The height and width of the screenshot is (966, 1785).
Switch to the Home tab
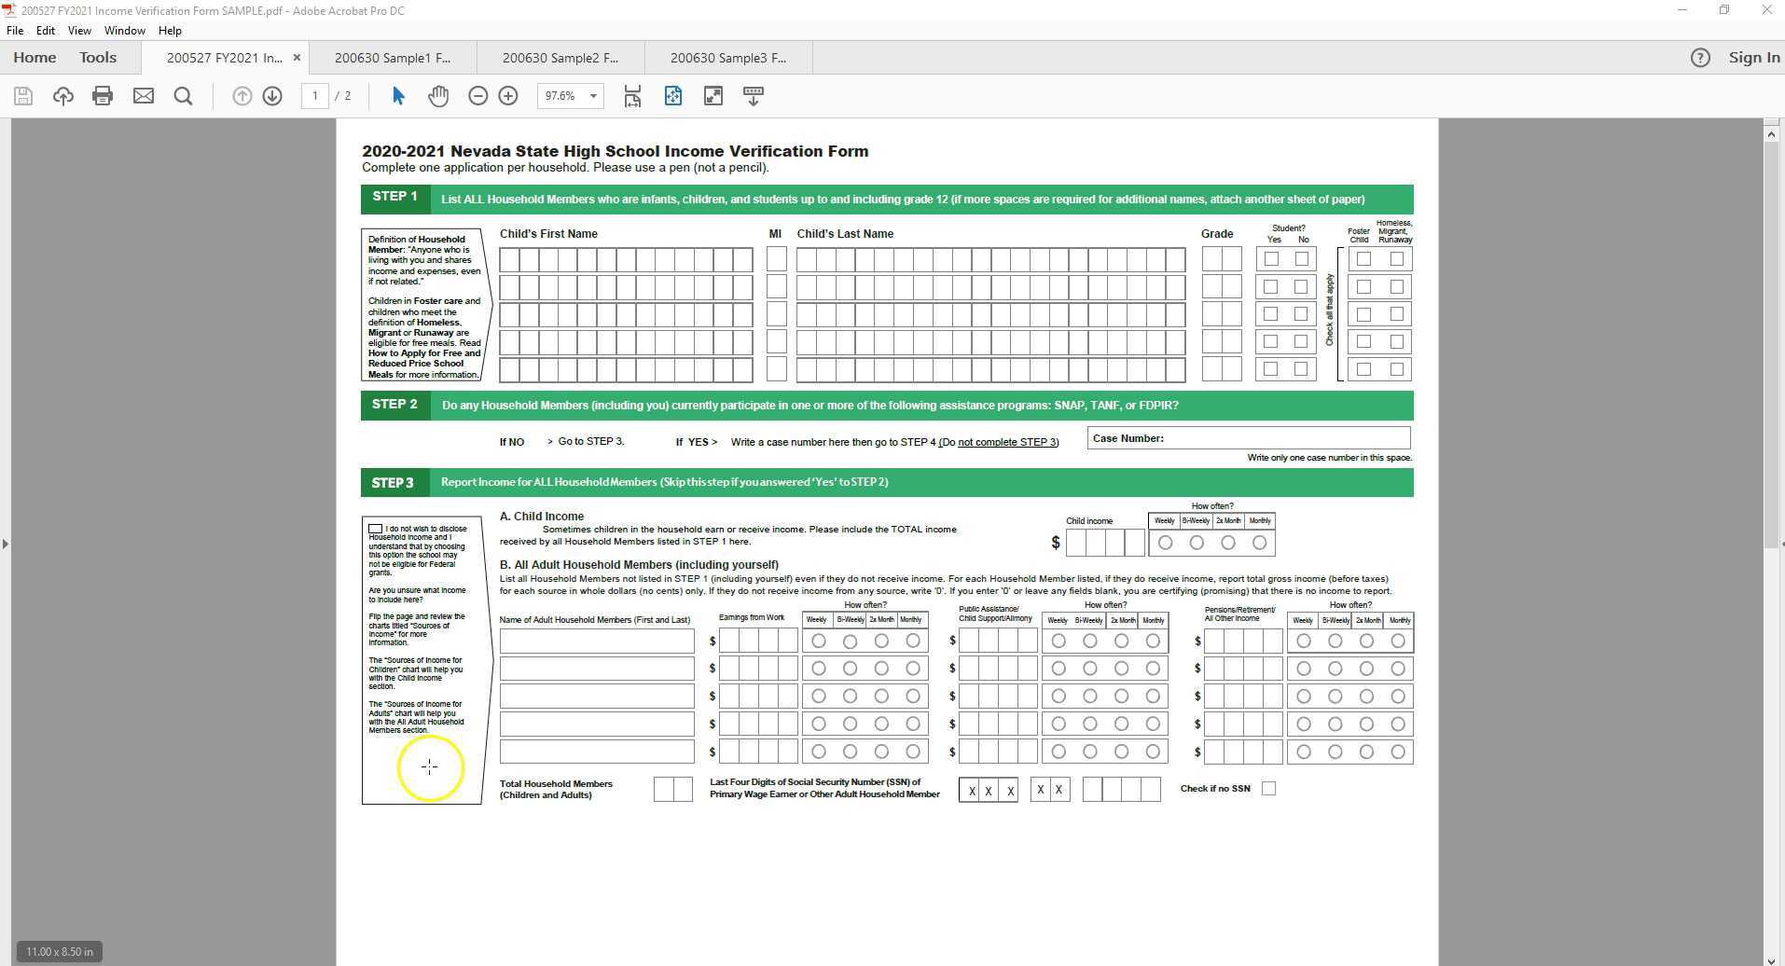pos(34,57)
